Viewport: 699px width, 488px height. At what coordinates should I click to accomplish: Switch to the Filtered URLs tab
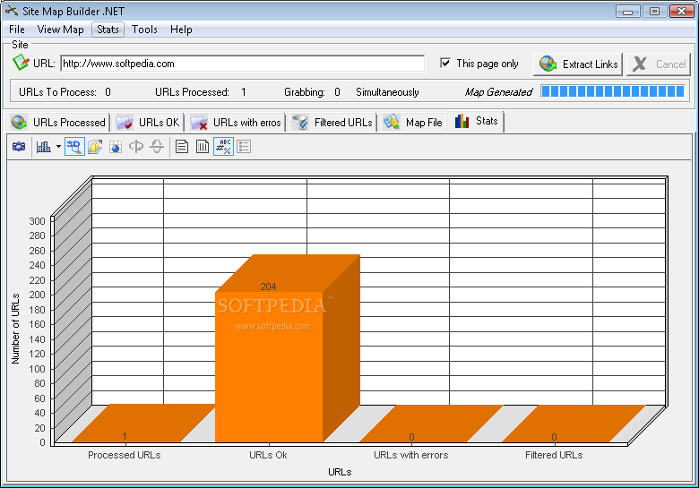pyautogui.click(x=332, y=123)
